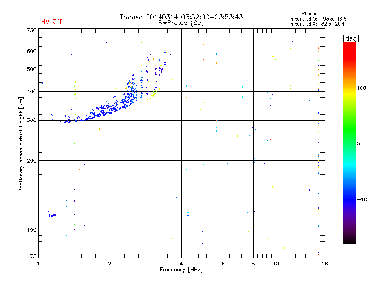Click the '[deg]' colorbar unit label
This screenshot has height=287, width=382.
click(350, 38)
